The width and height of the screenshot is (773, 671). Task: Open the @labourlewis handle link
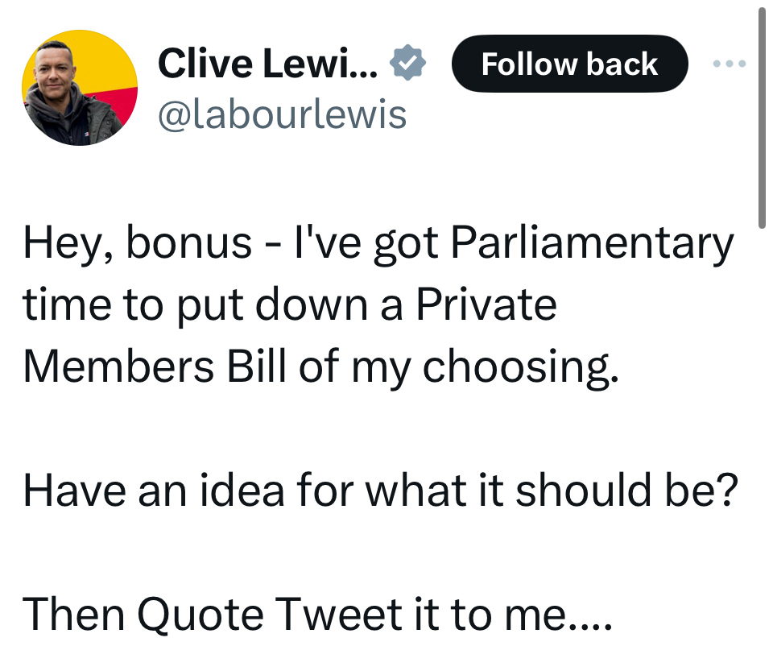pos(282,114)
